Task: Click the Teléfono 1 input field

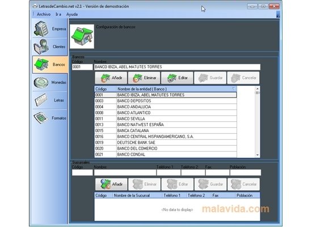Action: coord(168,173)
